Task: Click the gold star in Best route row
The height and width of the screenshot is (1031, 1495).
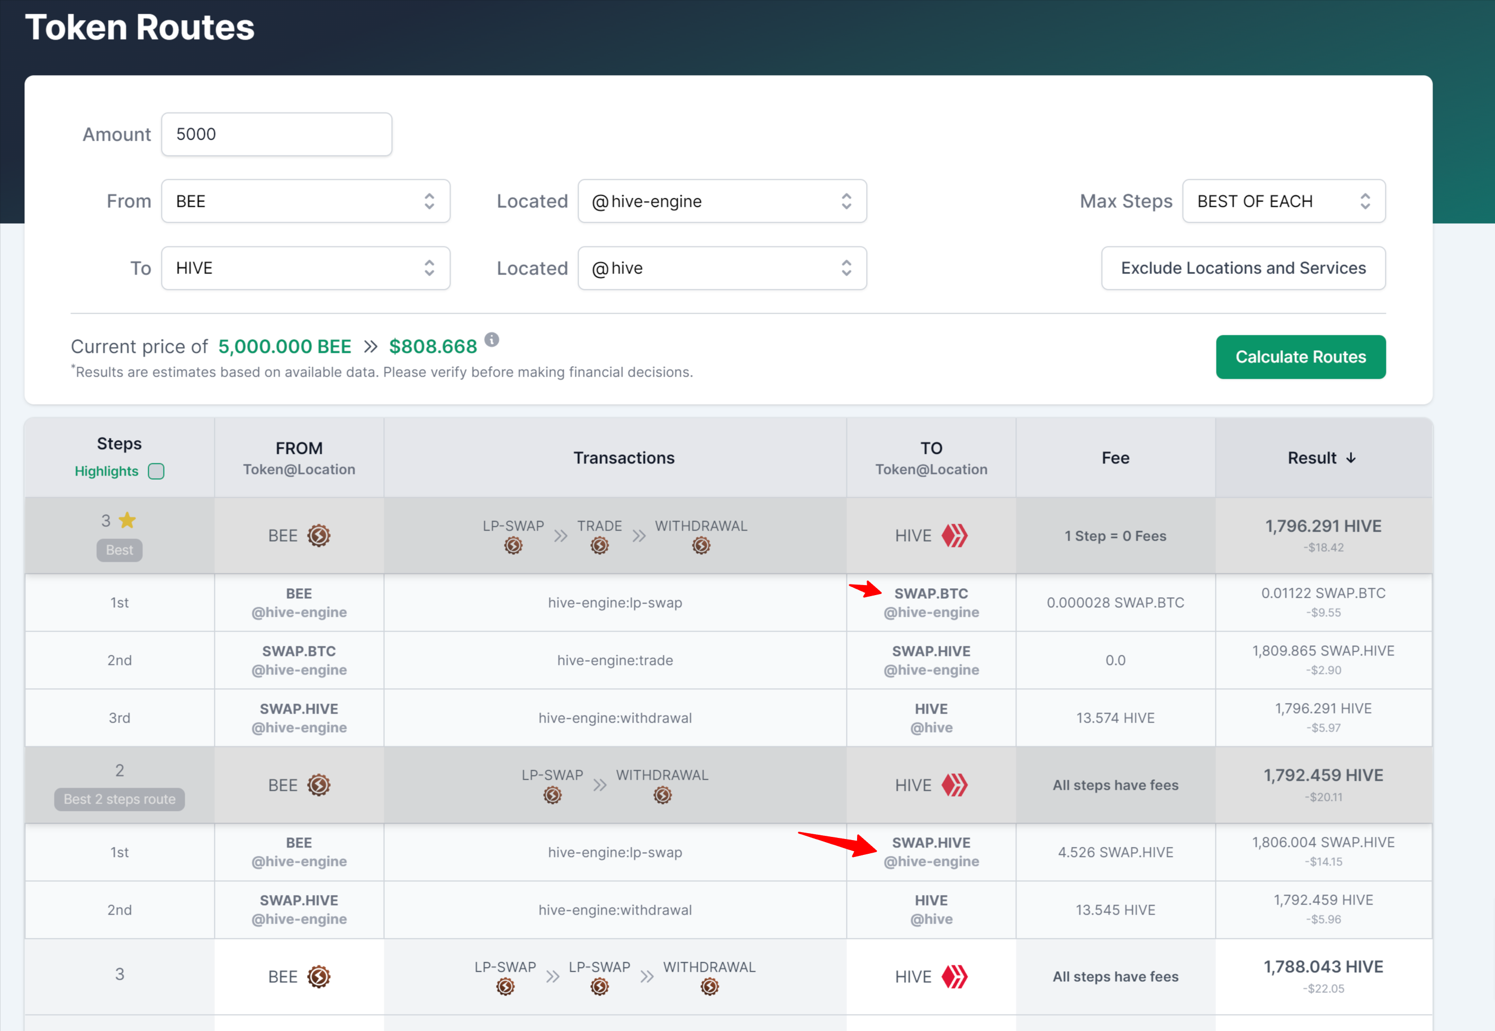Action: (128, 520)
